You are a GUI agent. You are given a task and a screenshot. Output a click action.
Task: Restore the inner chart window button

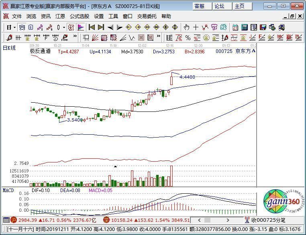[x=292, y=16]
